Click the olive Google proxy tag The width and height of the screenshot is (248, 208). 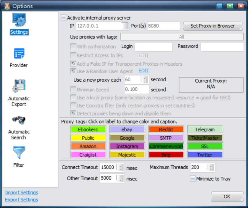[127, 138]
